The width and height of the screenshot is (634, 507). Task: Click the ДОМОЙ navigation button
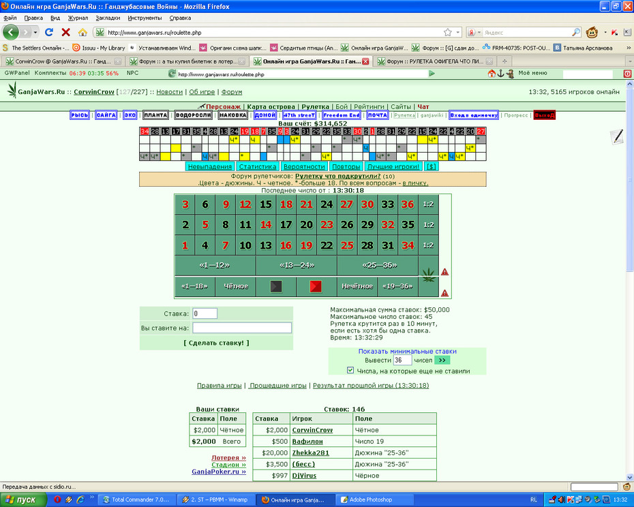point(265,114)
